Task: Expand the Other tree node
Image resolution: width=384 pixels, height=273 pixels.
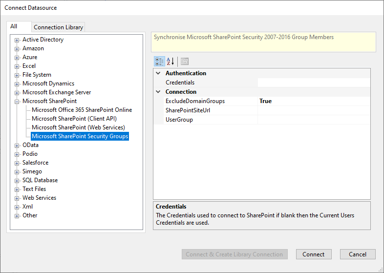Action: (17, 216)
